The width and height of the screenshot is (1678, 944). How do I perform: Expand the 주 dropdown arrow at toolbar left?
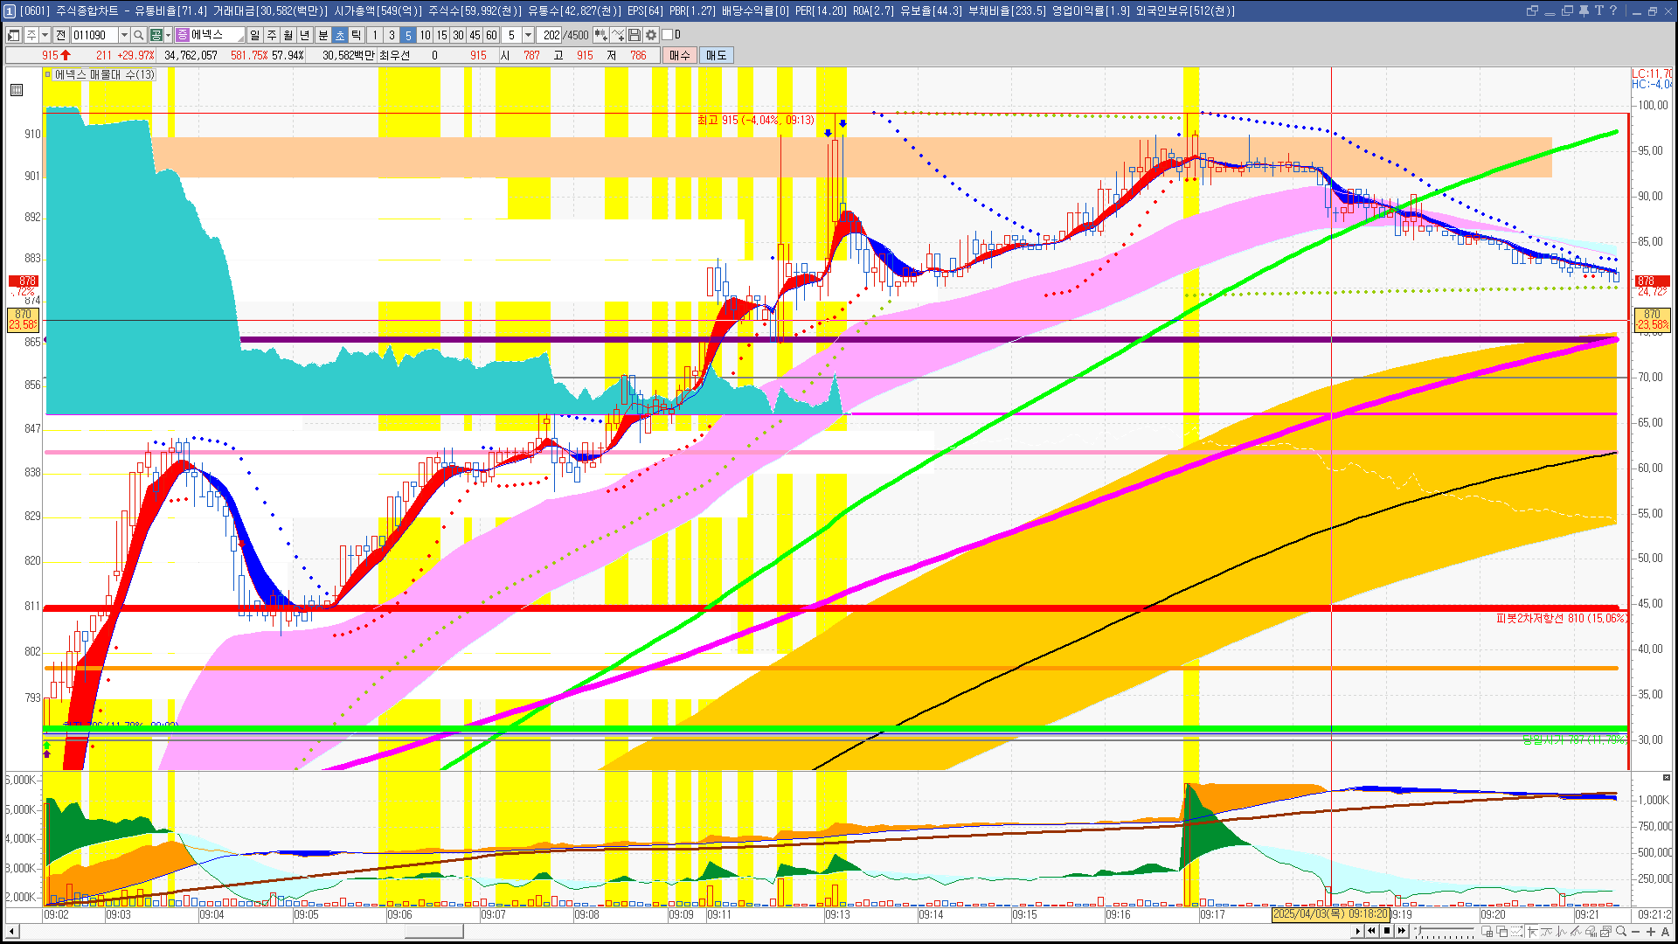point(45,35)
